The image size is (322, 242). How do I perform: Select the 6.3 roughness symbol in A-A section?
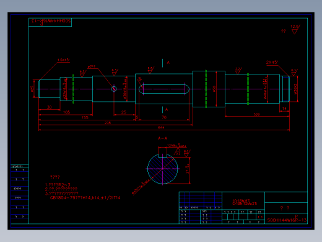(x=186, y=153)
